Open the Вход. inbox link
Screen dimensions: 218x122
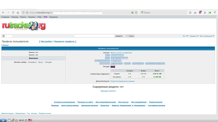41,62
